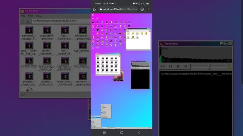Select the fab funkey module file
Image resolution: width=243 pixels, height=136 pixels.
pyautogui.click(x=65, y=33)
